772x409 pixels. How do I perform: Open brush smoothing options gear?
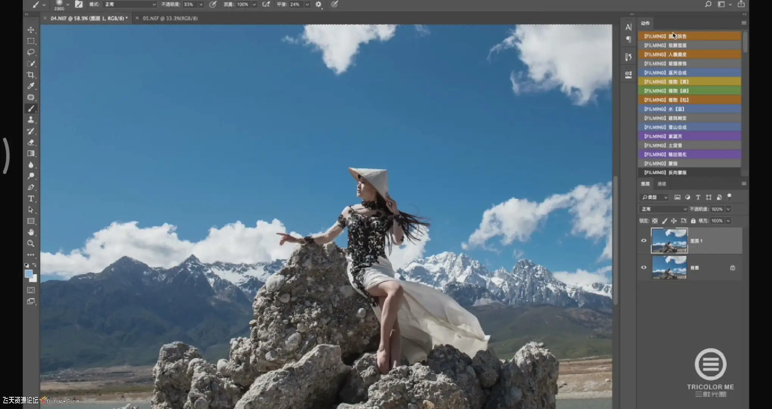(319, 5)
